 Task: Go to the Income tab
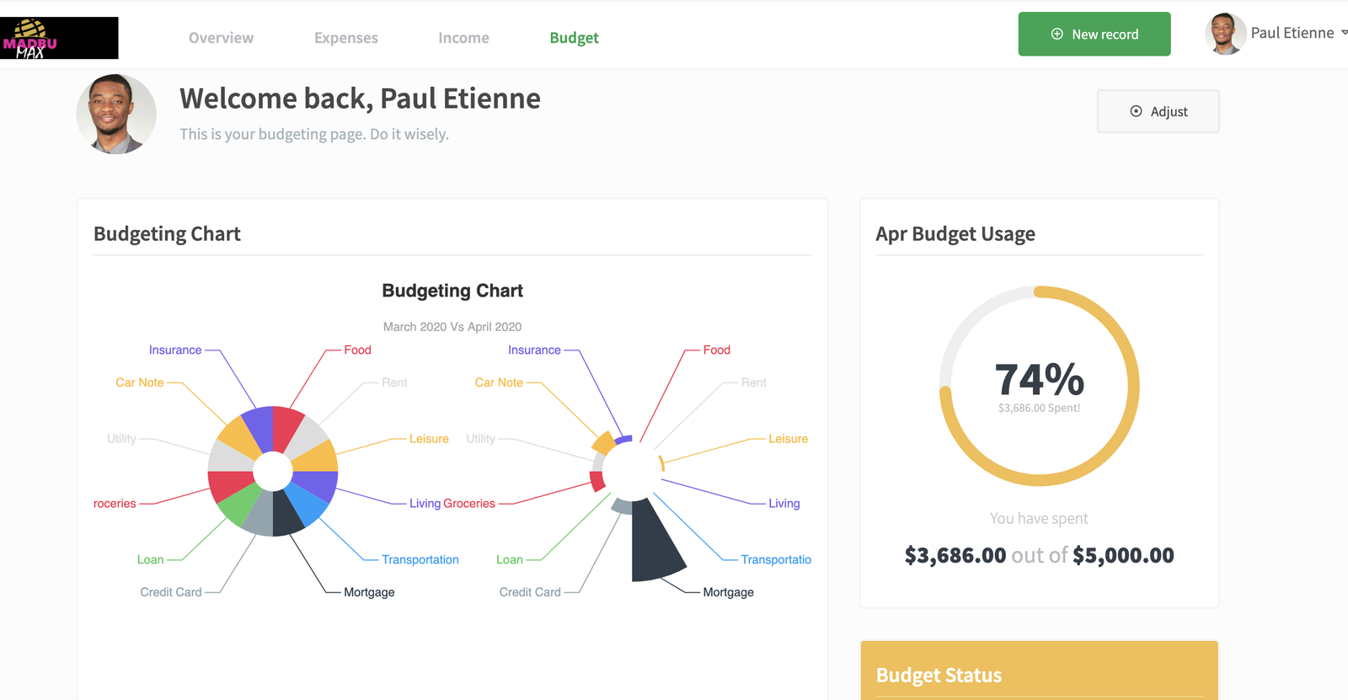[463, 38]
